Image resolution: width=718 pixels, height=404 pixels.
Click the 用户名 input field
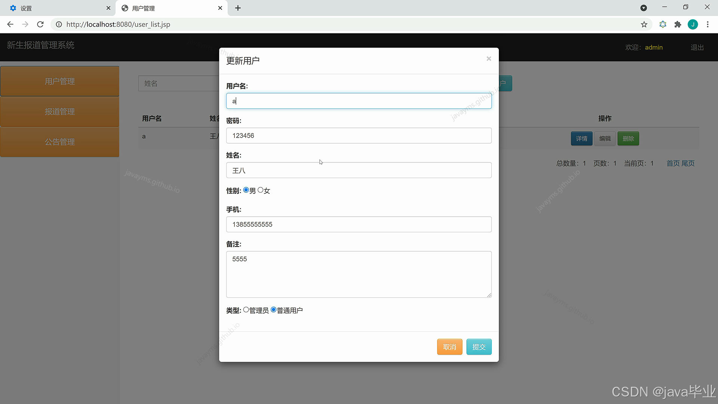pos(359,101)
